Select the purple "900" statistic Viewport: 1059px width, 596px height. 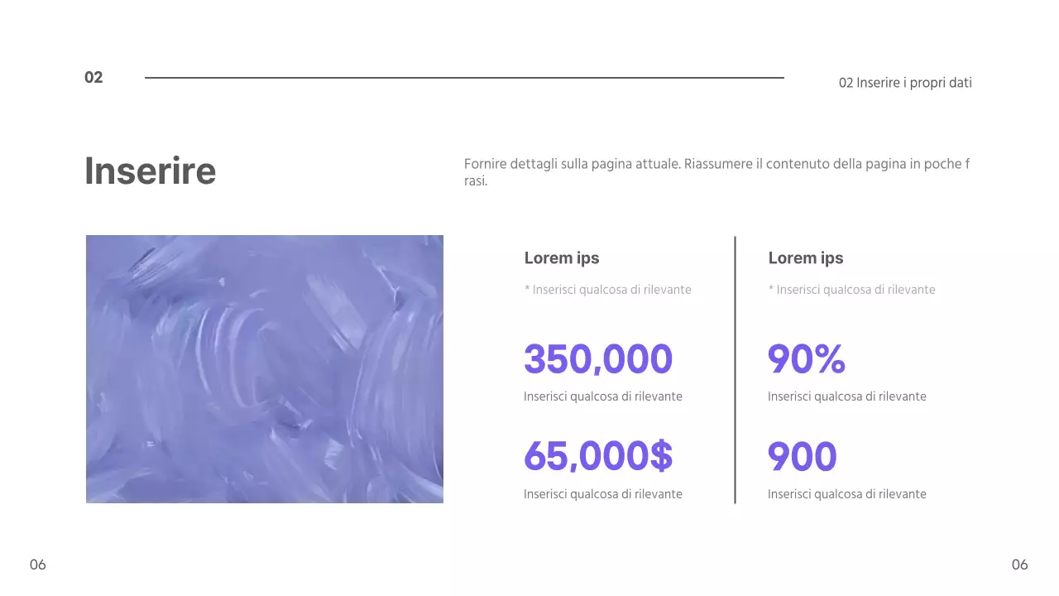(803, 456)
